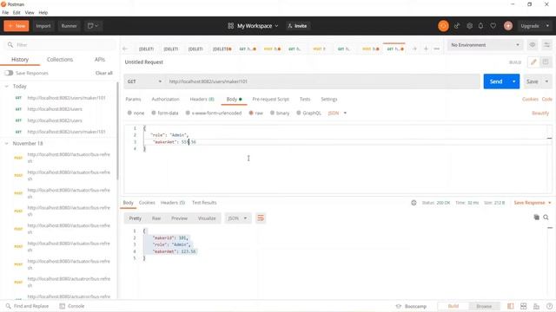Open the Runner button
Image resolution: width=556 pixels, height=312 pixels.
tap(69, 26)
